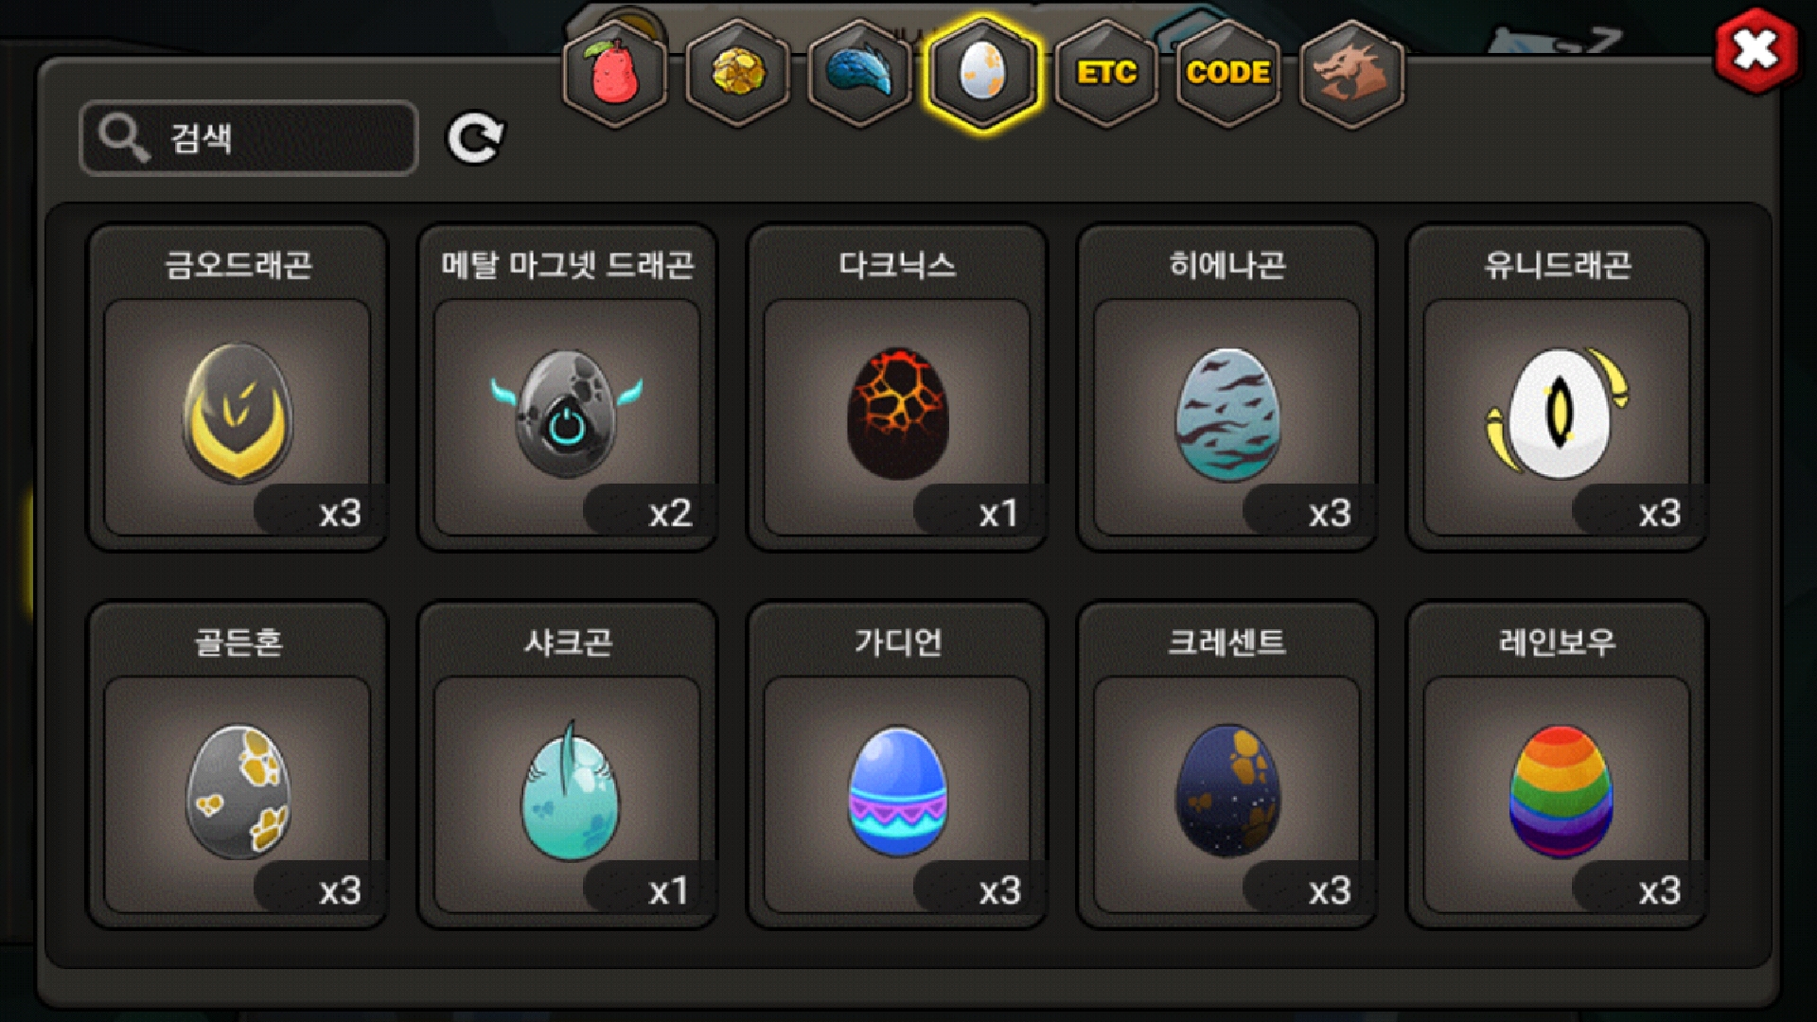Viewport: 1817px width, 1022px height.
Task: Select the 금오드래곤 egg
Action: tap(238, 387)
